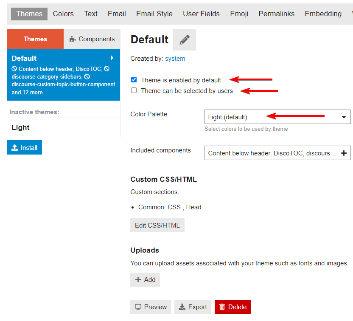Screen dimensions: 353x321
Task: Click the pencil icon to rename Default theme
Action: [x=185, y=39]
